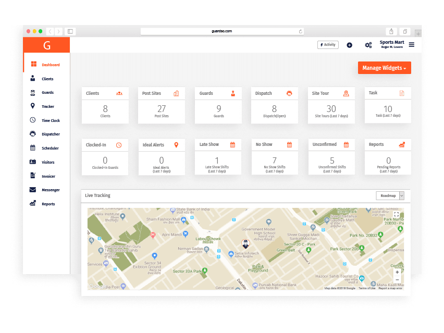Image resolution: width=444 pixels, height=333 pixels.
Task: Open the Roadmap map type dropdown
Action: [390, 195]
